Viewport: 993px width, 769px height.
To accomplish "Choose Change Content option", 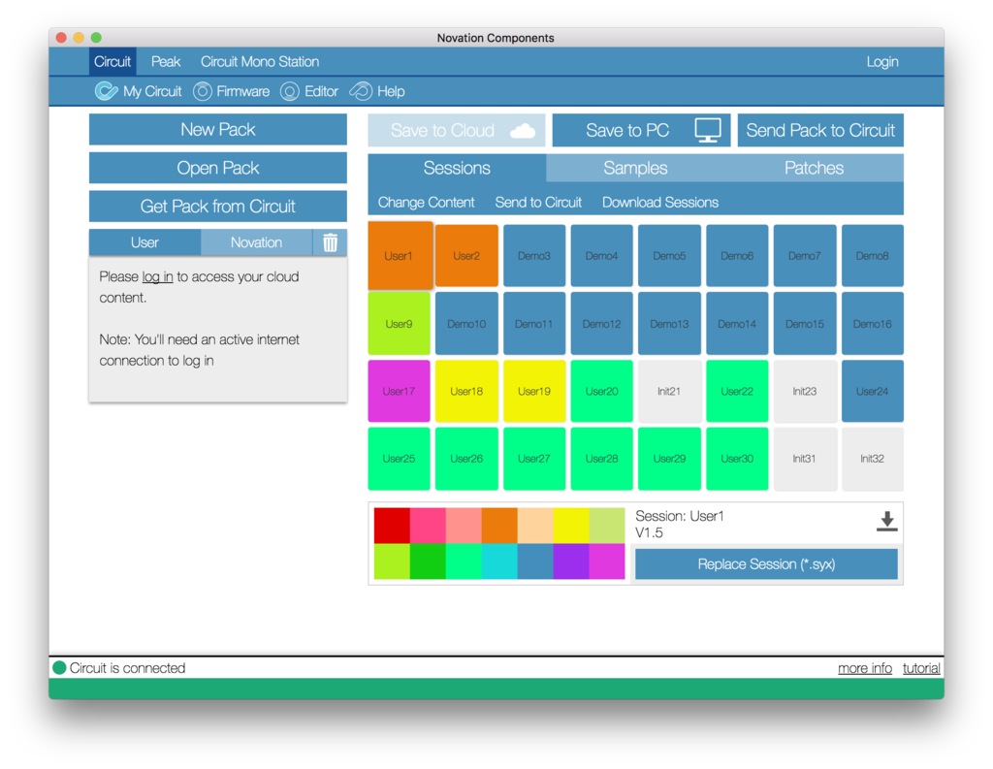I will (427, 203).
